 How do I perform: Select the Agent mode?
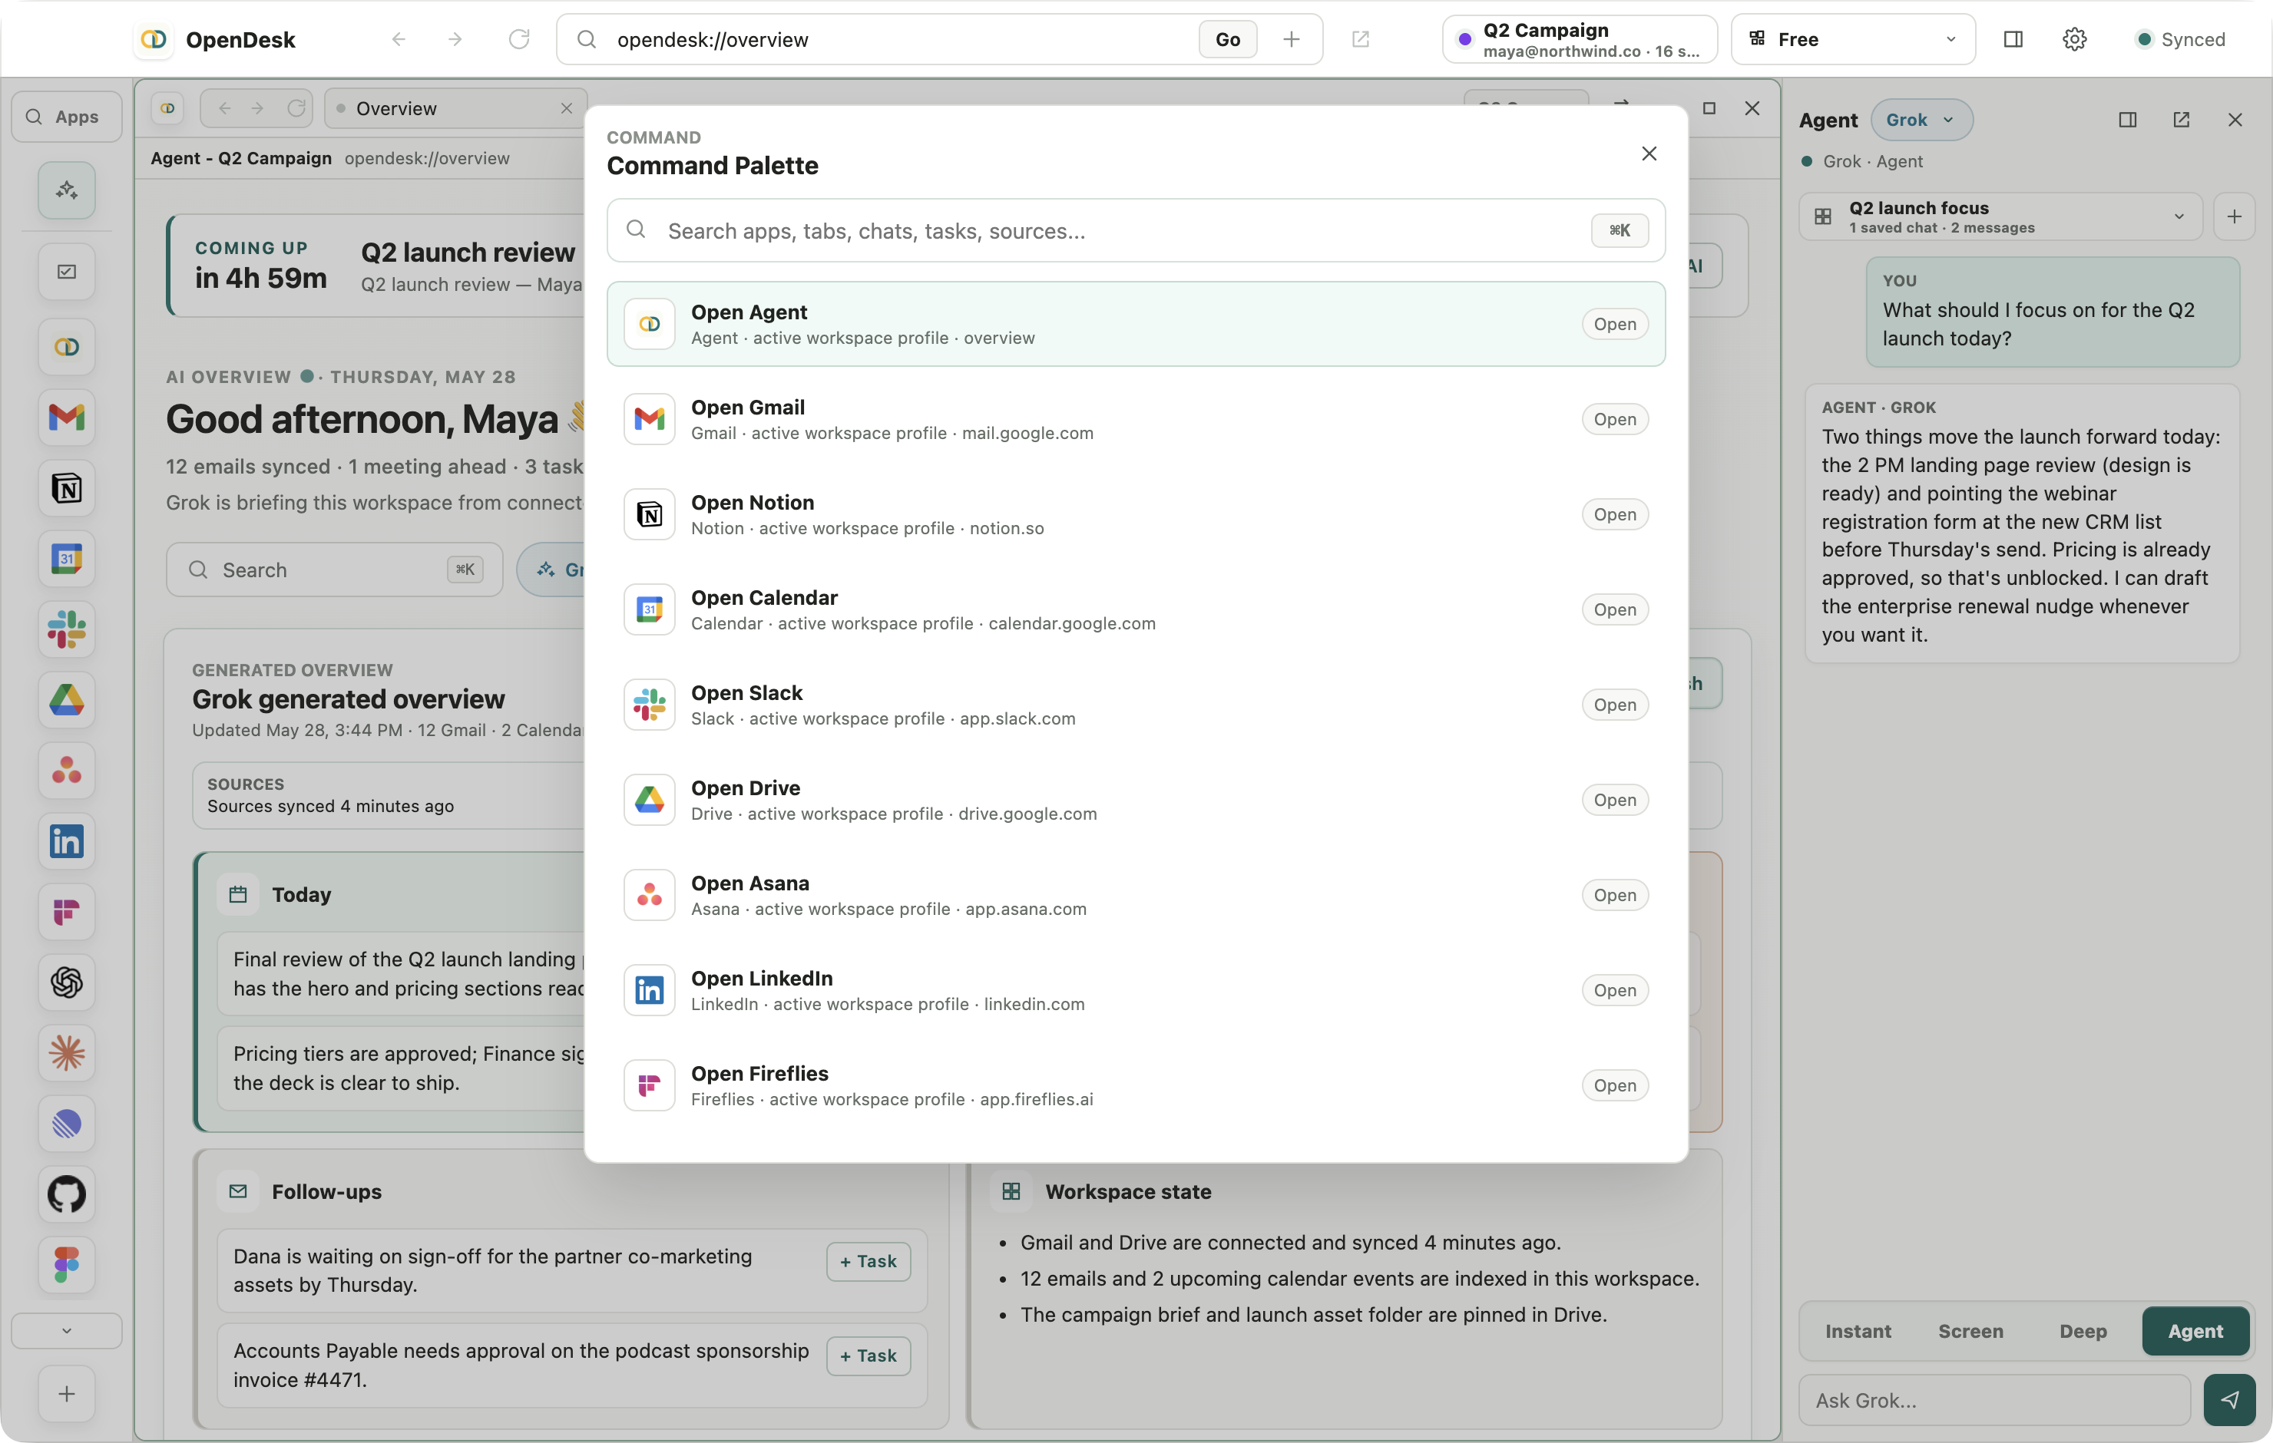[2195, 1331]
